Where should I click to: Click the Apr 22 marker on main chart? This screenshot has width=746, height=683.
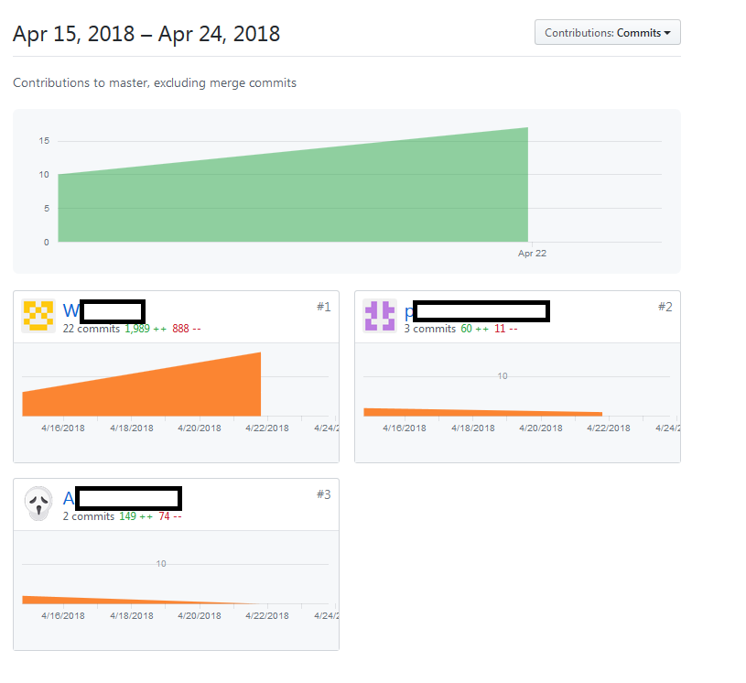pos(532,254)
